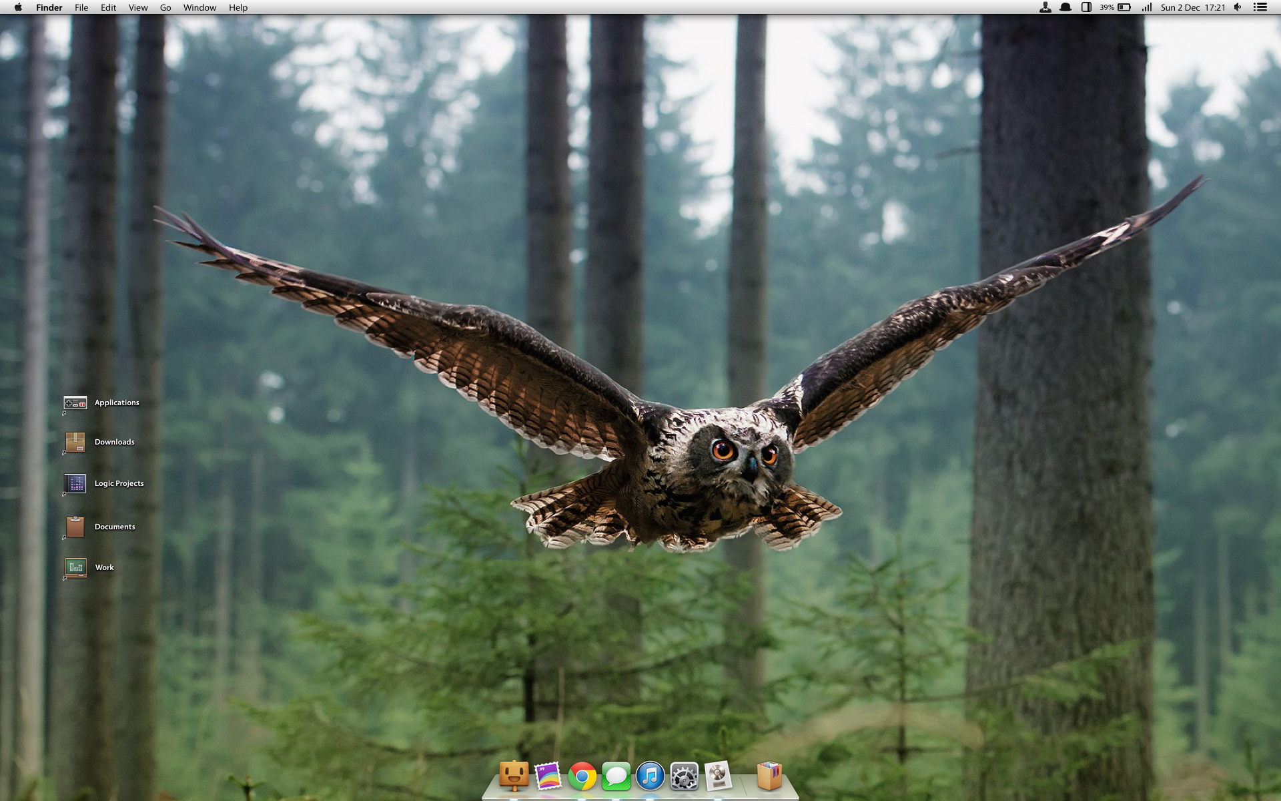Click the Logic Projects label text

119,483
